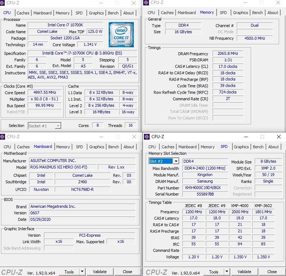Click the CPU-Z app icon in top-right Memory window title bar
Viewport: 286px width, 276px height.
(x=146, y=3)
